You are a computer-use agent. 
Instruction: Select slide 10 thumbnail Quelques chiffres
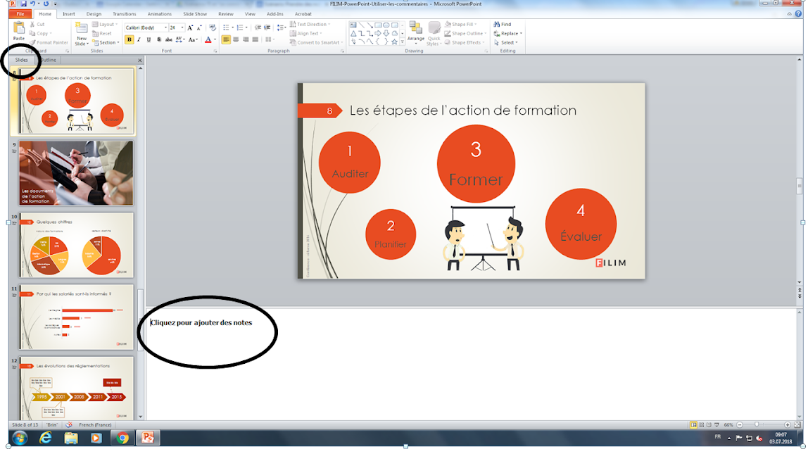[76, 245]
